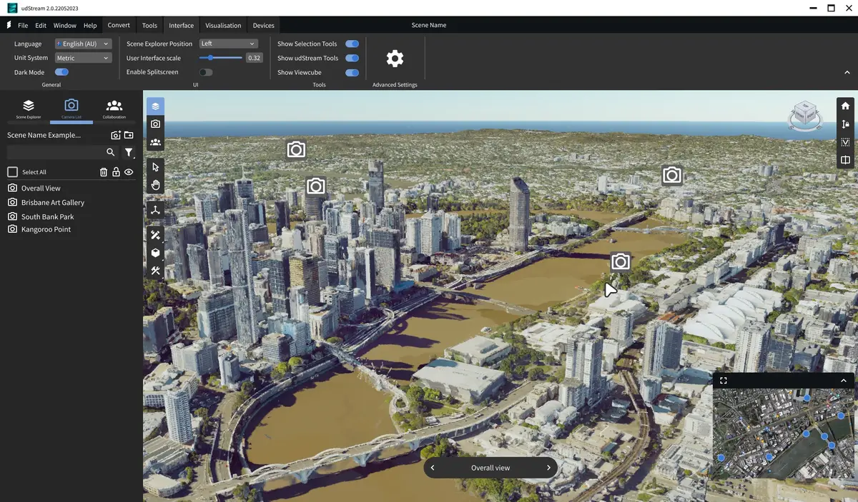Click the Home view icon
The height and width of the screenshot is (502, 858).
click(845, 106)
